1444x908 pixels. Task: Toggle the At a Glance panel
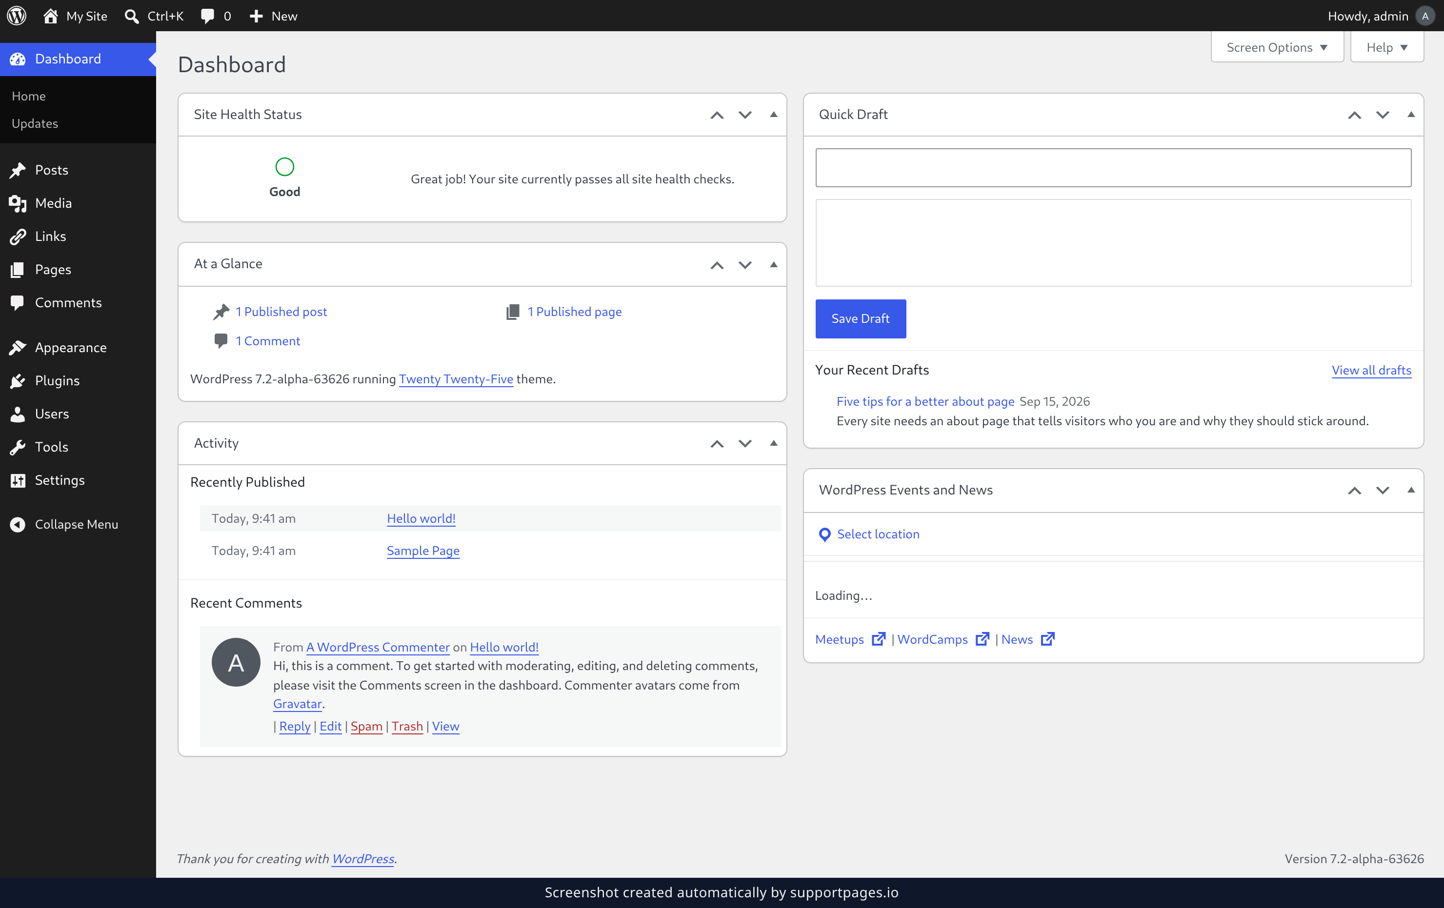click(774, 264)
